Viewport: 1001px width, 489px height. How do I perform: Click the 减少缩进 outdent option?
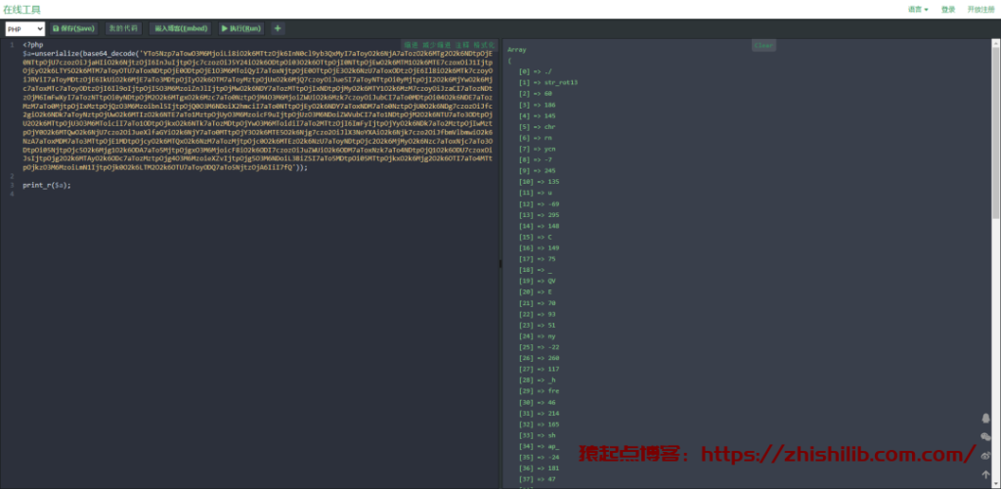point(437,45)
